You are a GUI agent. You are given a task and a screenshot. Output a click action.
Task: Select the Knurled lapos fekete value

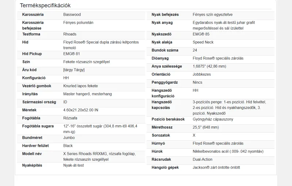(80, 86)
